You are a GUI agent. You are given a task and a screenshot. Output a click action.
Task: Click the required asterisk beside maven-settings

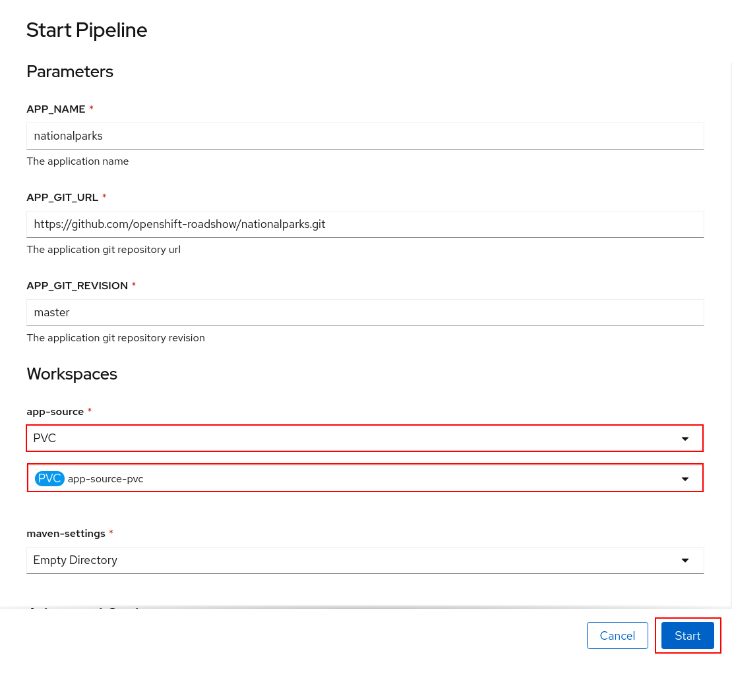tap(111, 533)
